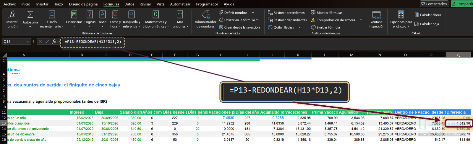Click the Insertar función icon
Image resolution: width=473 pixels, height=144 pixels.
tap(12, 19)
